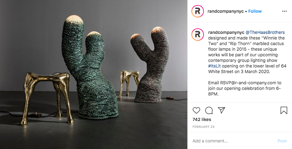Open the #ItsLit hashtag
The height and width of the screenshot is (149, 292).
pos(214,66)
